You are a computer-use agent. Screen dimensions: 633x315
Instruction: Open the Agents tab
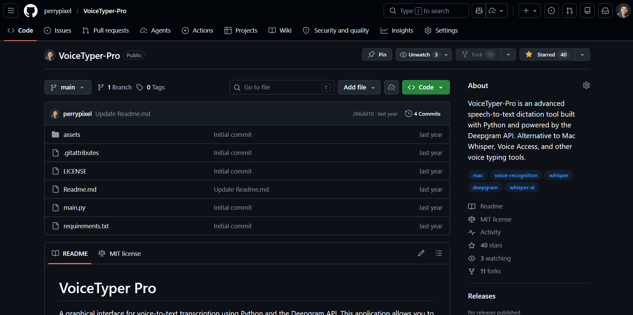coord(155,31)
